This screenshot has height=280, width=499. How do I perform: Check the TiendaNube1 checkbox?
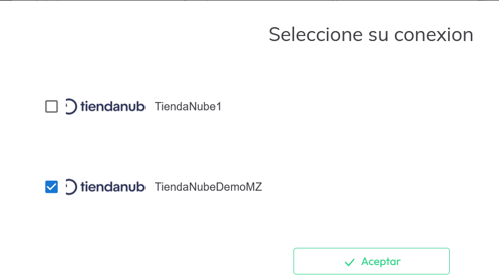(x=52, y=106)
